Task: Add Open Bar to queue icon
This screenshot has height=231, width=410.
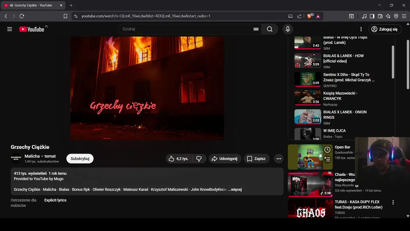Action: point(327,159)
